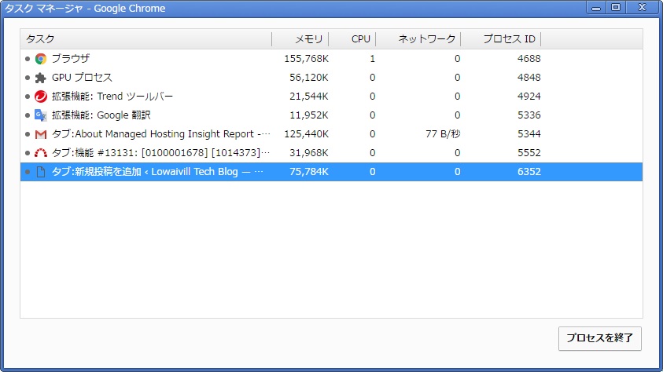Click memory value 155,768K

click(306, 59)
